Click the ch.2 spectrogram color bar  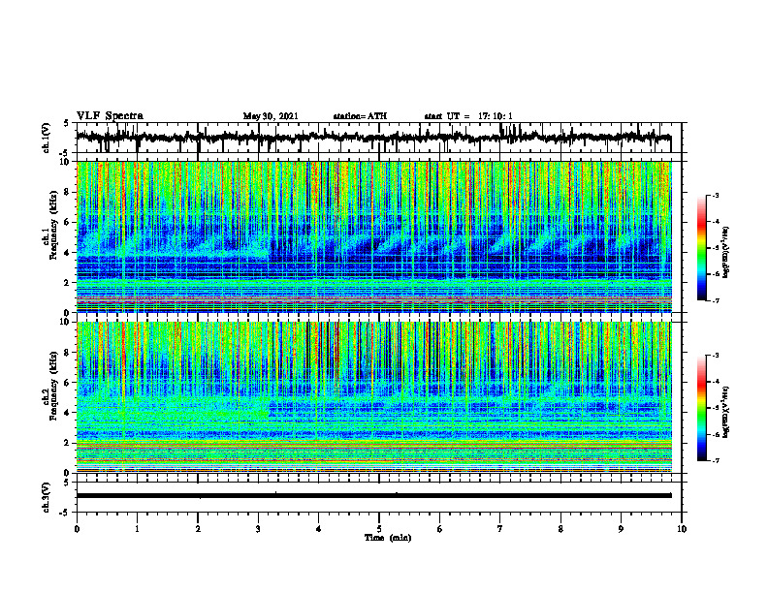[x=701, y=408]
